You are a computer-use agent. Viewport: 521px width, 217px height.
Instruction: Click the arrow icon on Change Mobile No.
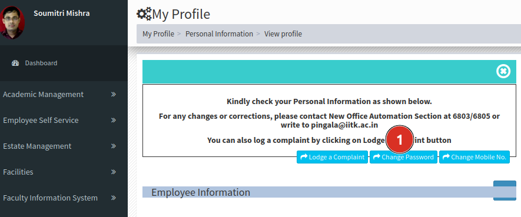(x=446, y=157)
